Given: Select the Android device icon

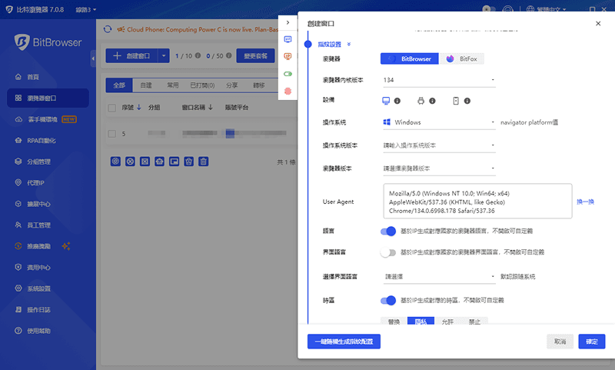Looking at the screenshot, I should click(x=421, y=101).
